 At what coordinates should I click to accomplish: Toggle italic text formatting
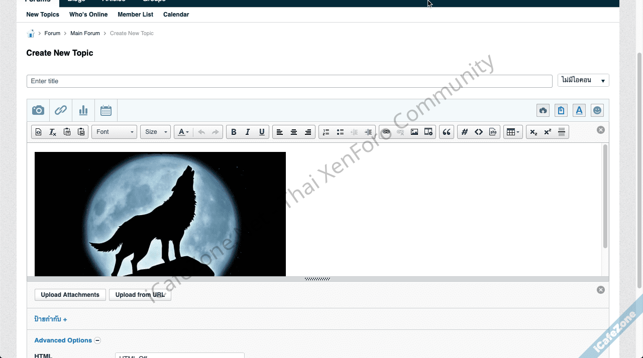pos(247,132)
